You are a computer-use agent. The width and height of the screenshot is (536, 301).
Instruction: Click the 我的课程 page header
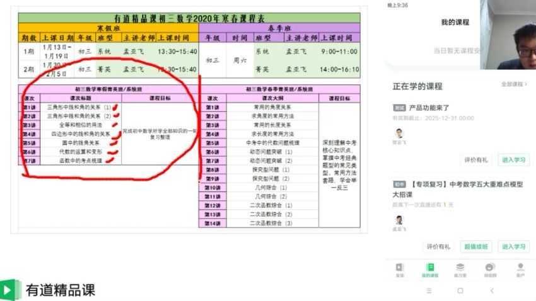click(x=455, y=23)
